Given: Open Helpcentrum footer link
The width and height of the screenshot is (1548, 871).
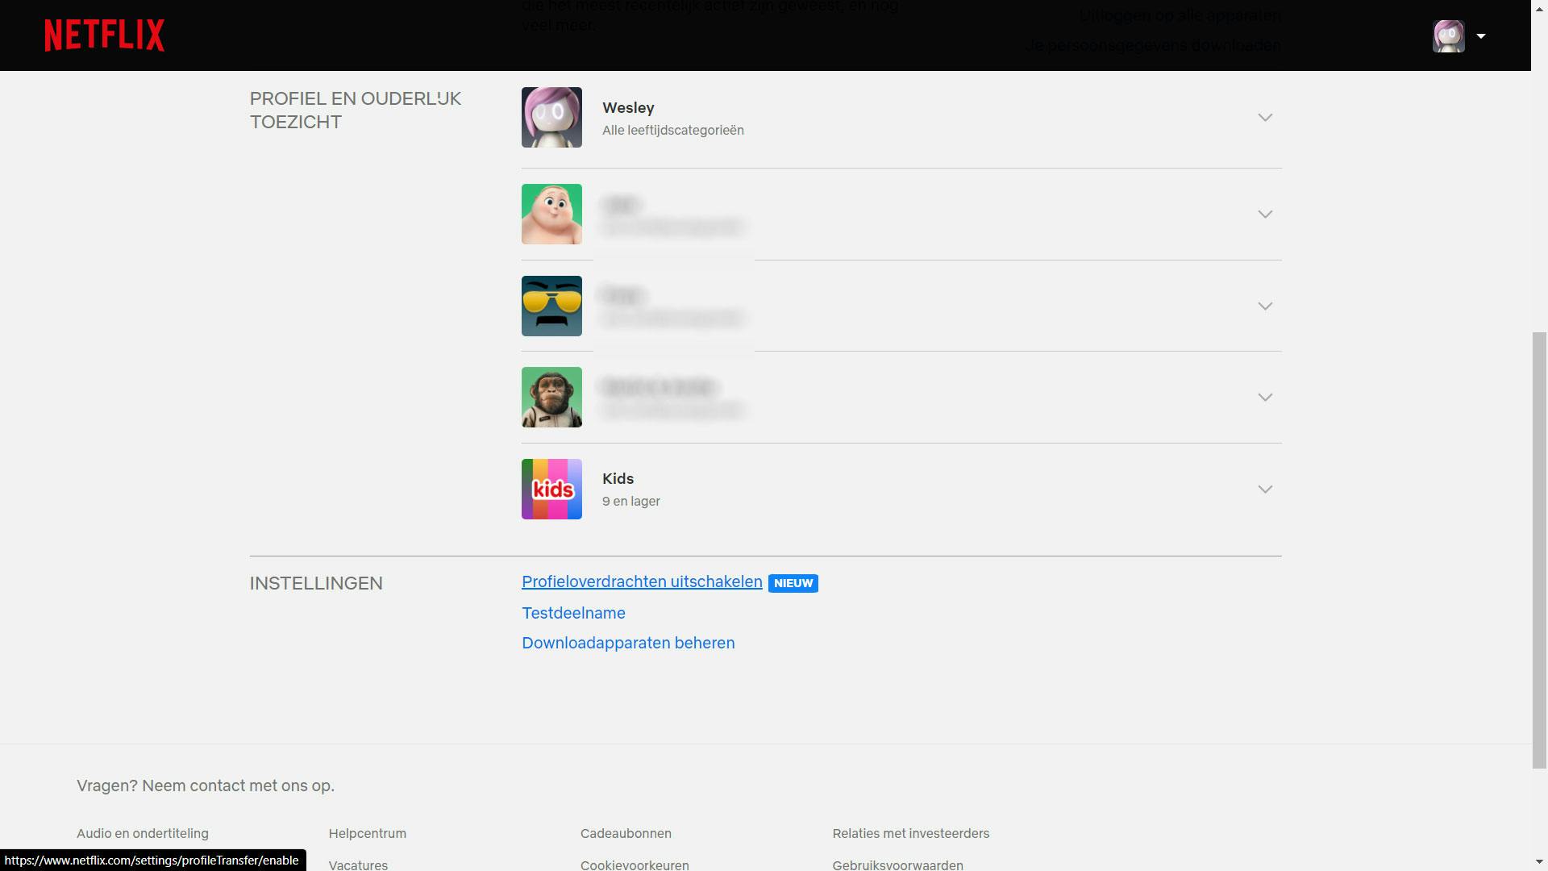Looking at the screenshot, I should 367,834.
